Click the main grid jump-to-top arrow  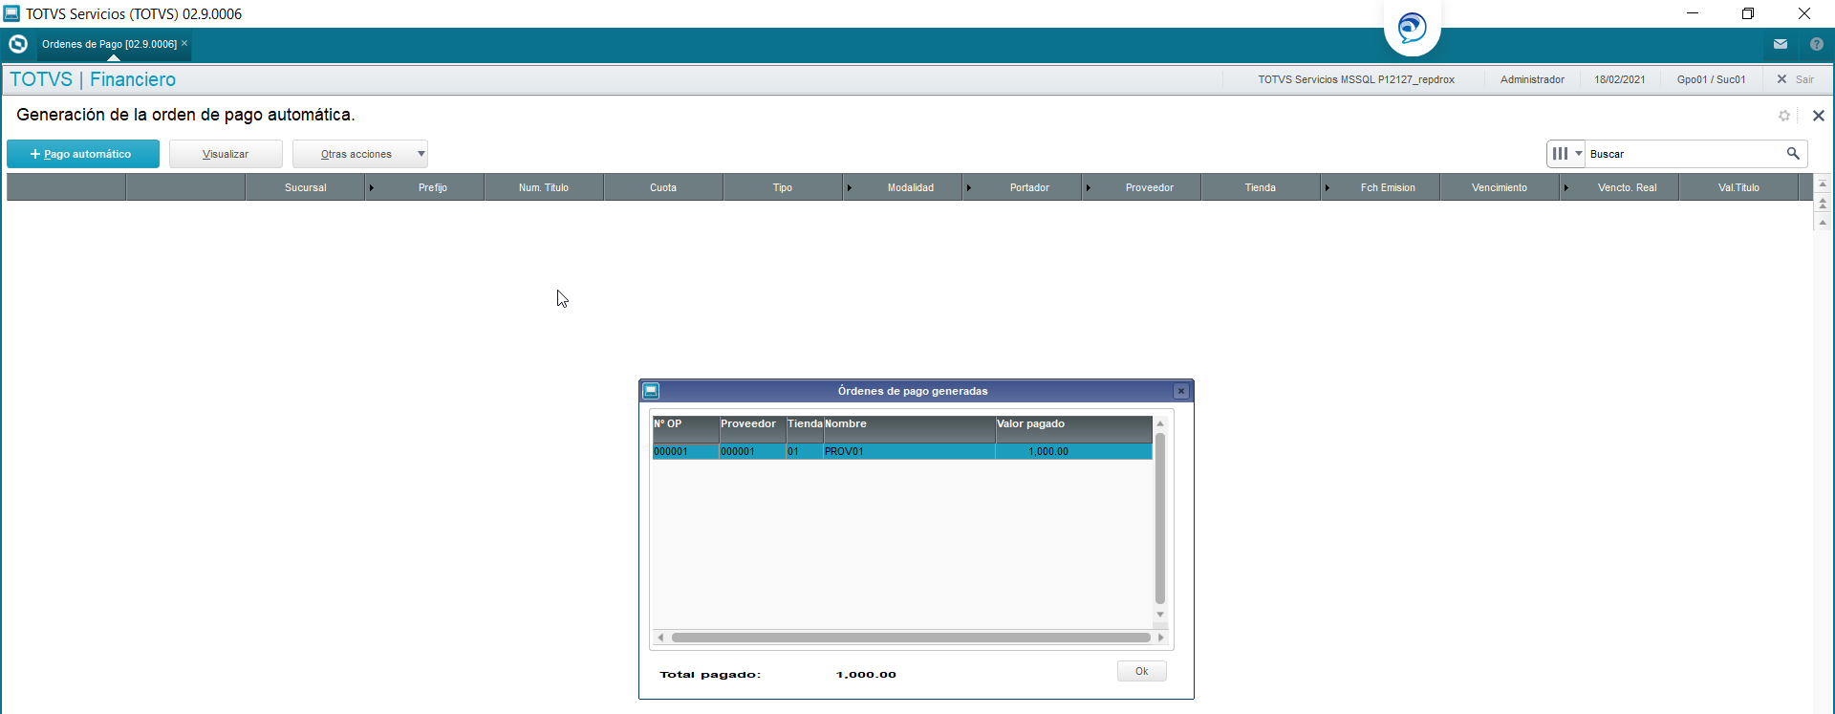[1823, 184]
